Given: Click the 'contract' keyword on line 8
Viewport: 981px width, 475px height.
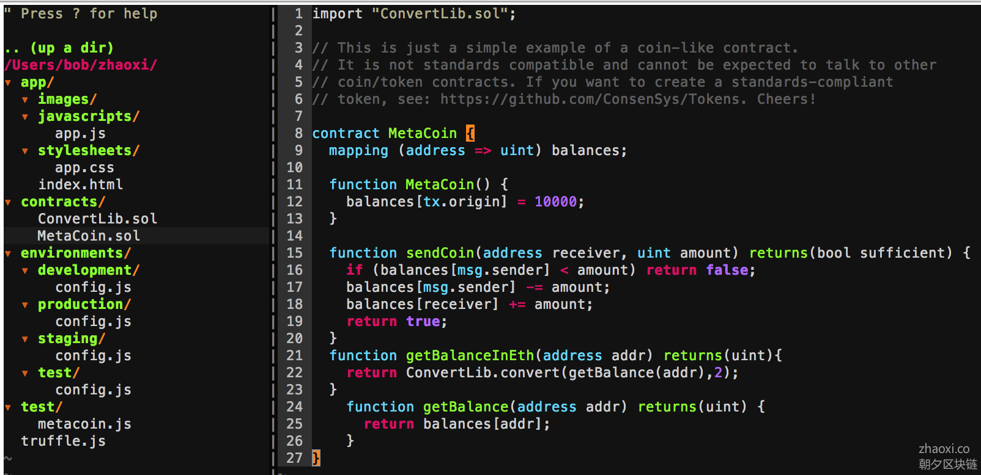Looking at the screenshot, I should pos(346,133).
